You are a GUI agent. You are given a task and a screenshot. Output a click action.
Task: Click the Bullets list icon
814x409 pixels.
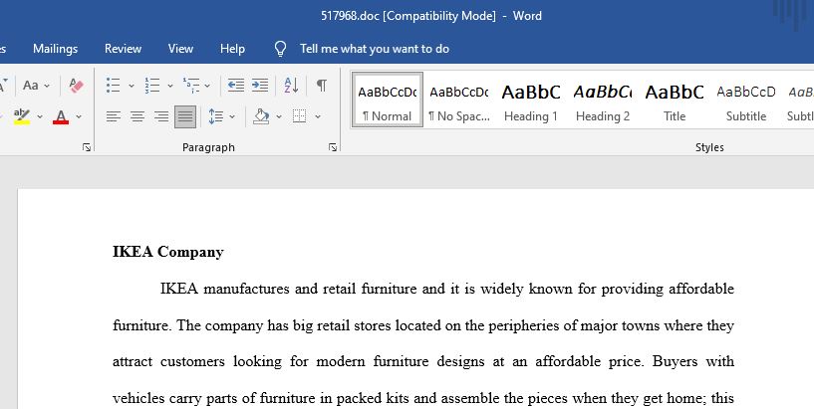coord(114,85)
